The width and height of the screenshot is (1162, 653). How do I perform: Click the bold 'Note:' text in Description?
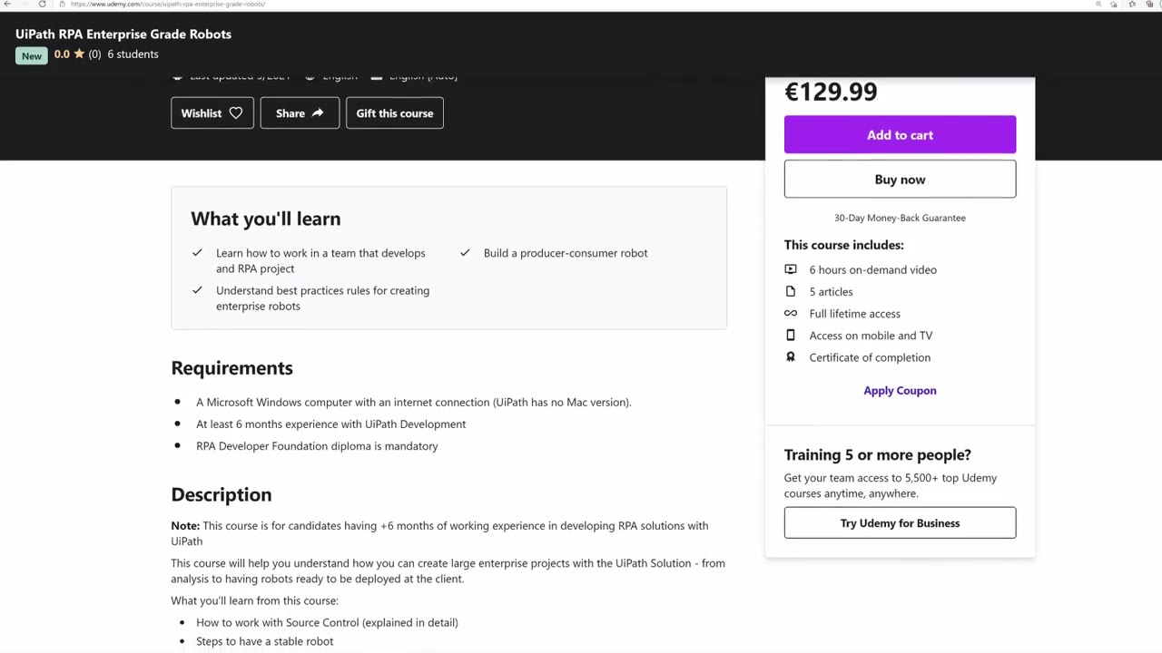click(185, 526)
